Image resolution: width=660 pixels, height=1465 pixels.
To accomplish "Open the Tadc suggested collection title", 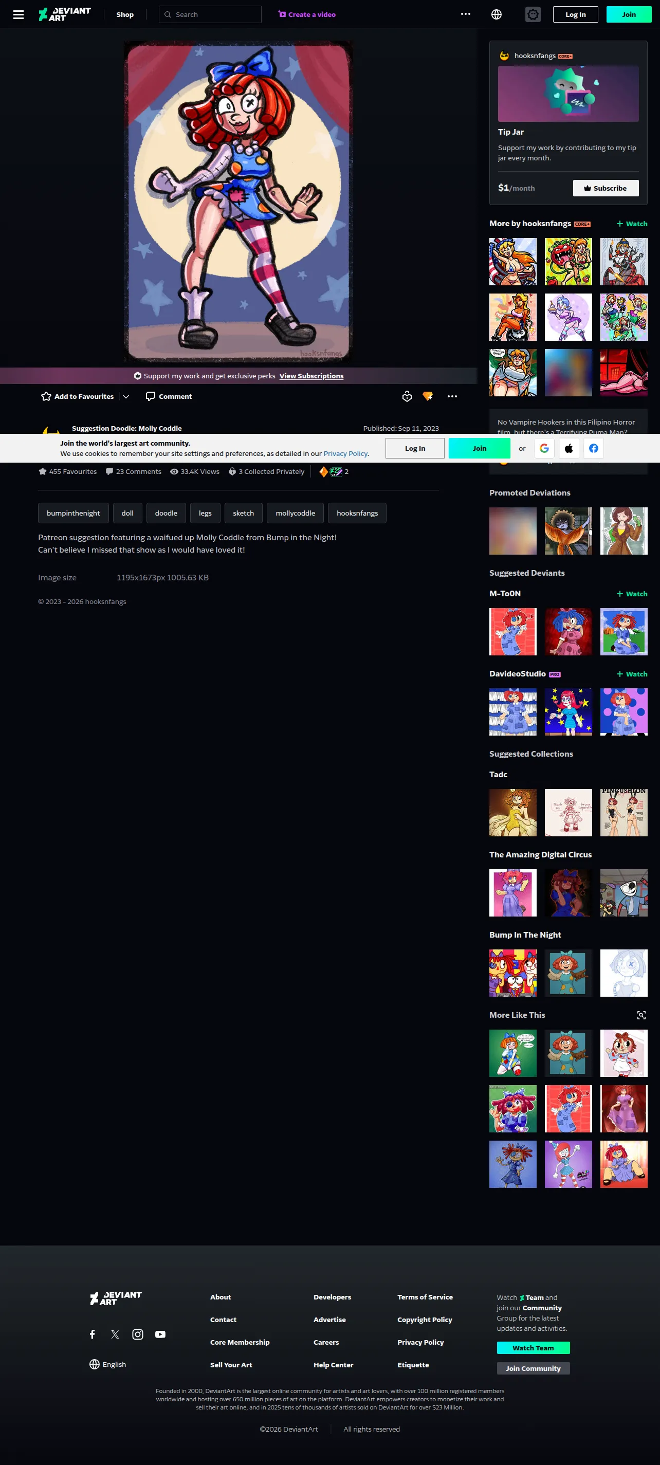I will point(498,775).
